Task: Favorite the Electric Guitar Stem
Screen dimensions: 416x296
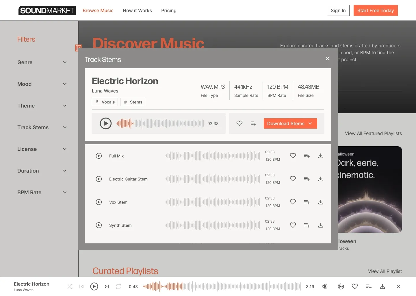Action: click(x=293, y=179)
